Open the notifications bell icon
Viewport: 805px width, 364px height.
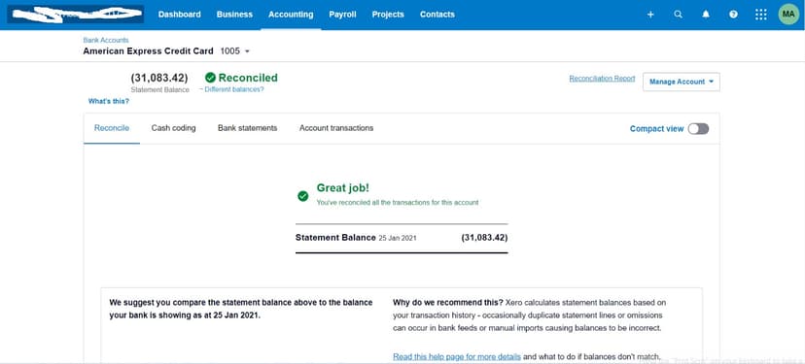(x=706, y=15)
